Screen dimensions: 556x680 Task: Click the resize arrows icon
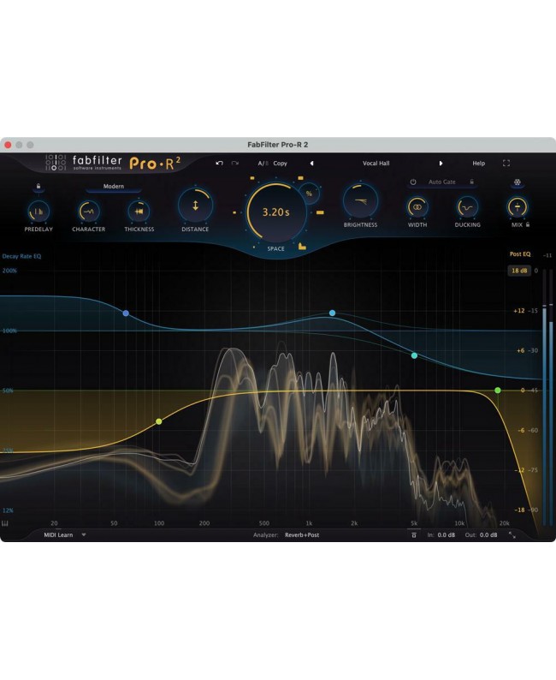pos(512,534)
